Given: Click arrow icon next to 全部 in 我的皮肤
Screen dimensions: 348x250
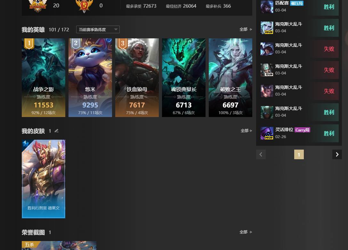Looking at the screenshot, I should pyautogui.click(x=251, y=131).
